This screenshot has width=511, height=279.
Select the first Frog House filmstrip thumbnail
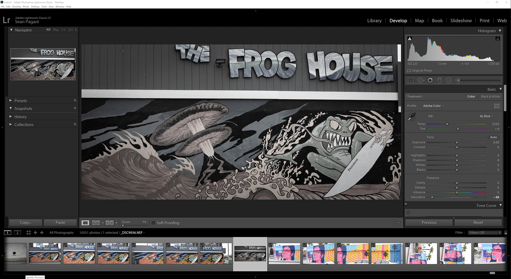tap(45, 253)
